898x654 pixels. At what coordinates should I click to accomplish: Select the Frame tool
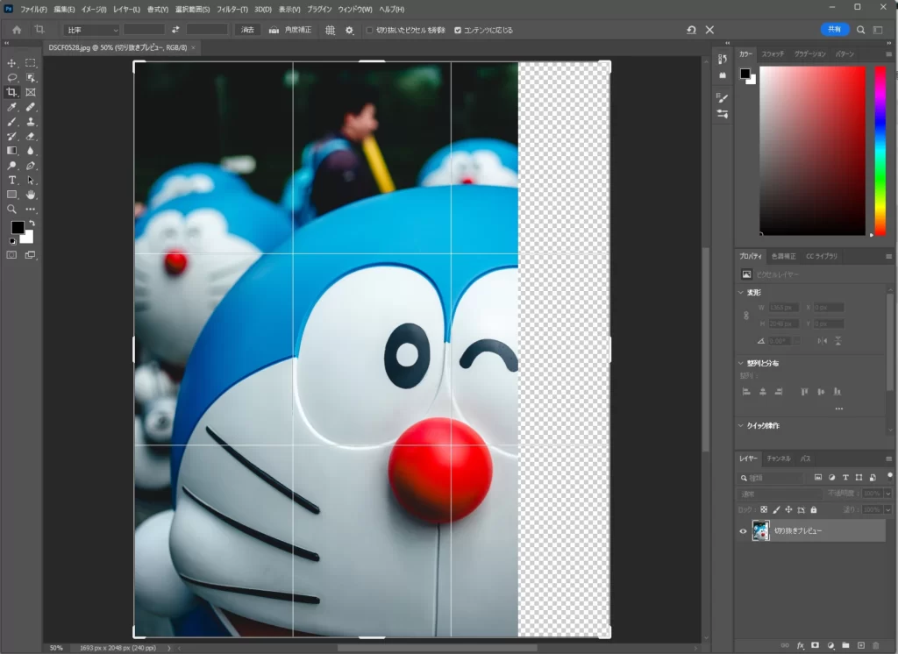(x=31, y=92)
